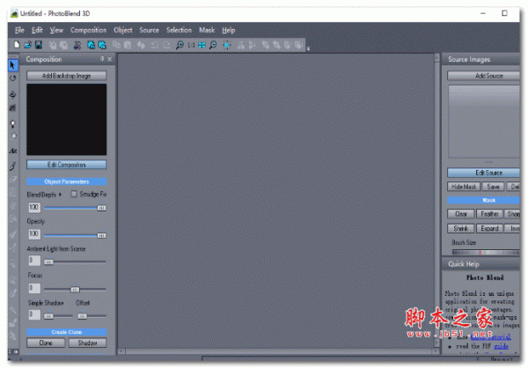Click the canvas horizontal scrollbar
This screenshot has width=528, height=369.
[x=278, y=351]
